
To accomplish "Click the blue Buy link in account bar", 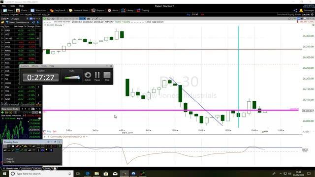I will (x=189, y=14).
